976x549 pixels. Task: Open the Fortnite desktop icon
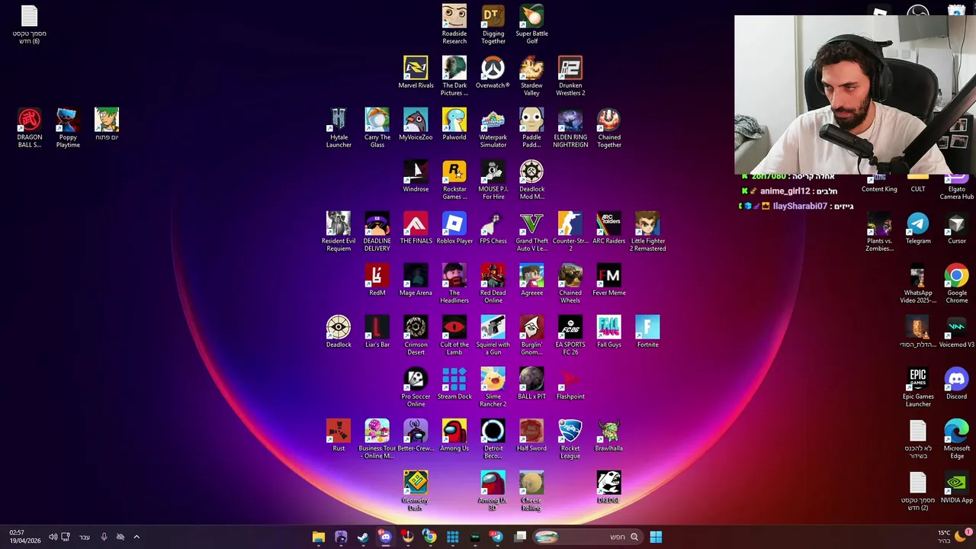point(647,332)
